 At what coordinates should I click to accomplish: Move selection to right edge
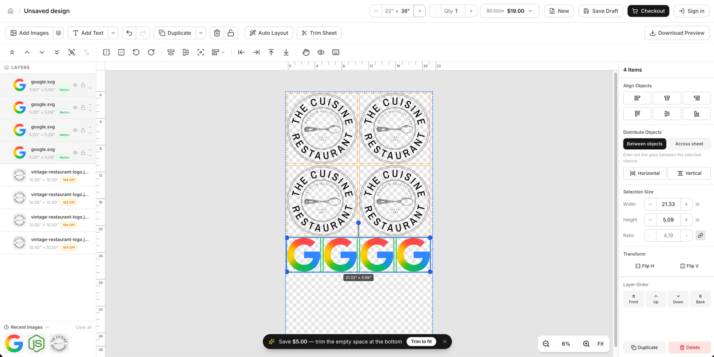pos(256,53)
